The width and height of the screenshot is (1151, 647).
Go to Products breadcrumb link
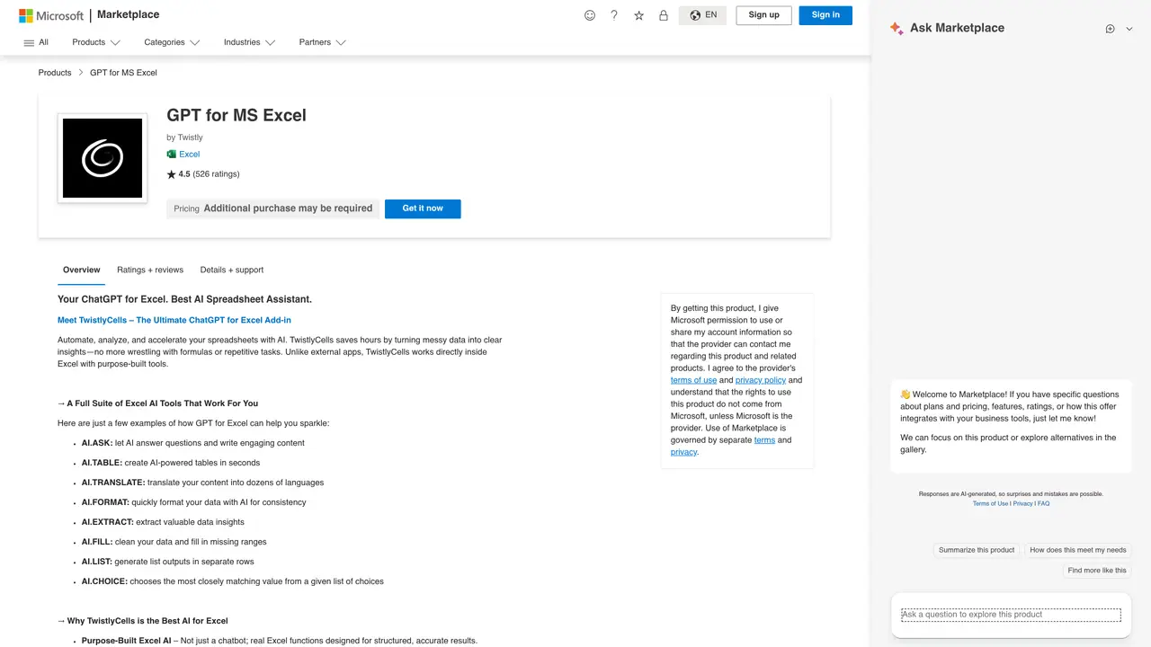click(55, 73)
